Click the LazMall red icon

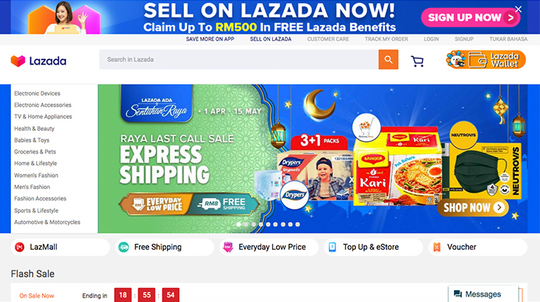[x=20, y=247]
